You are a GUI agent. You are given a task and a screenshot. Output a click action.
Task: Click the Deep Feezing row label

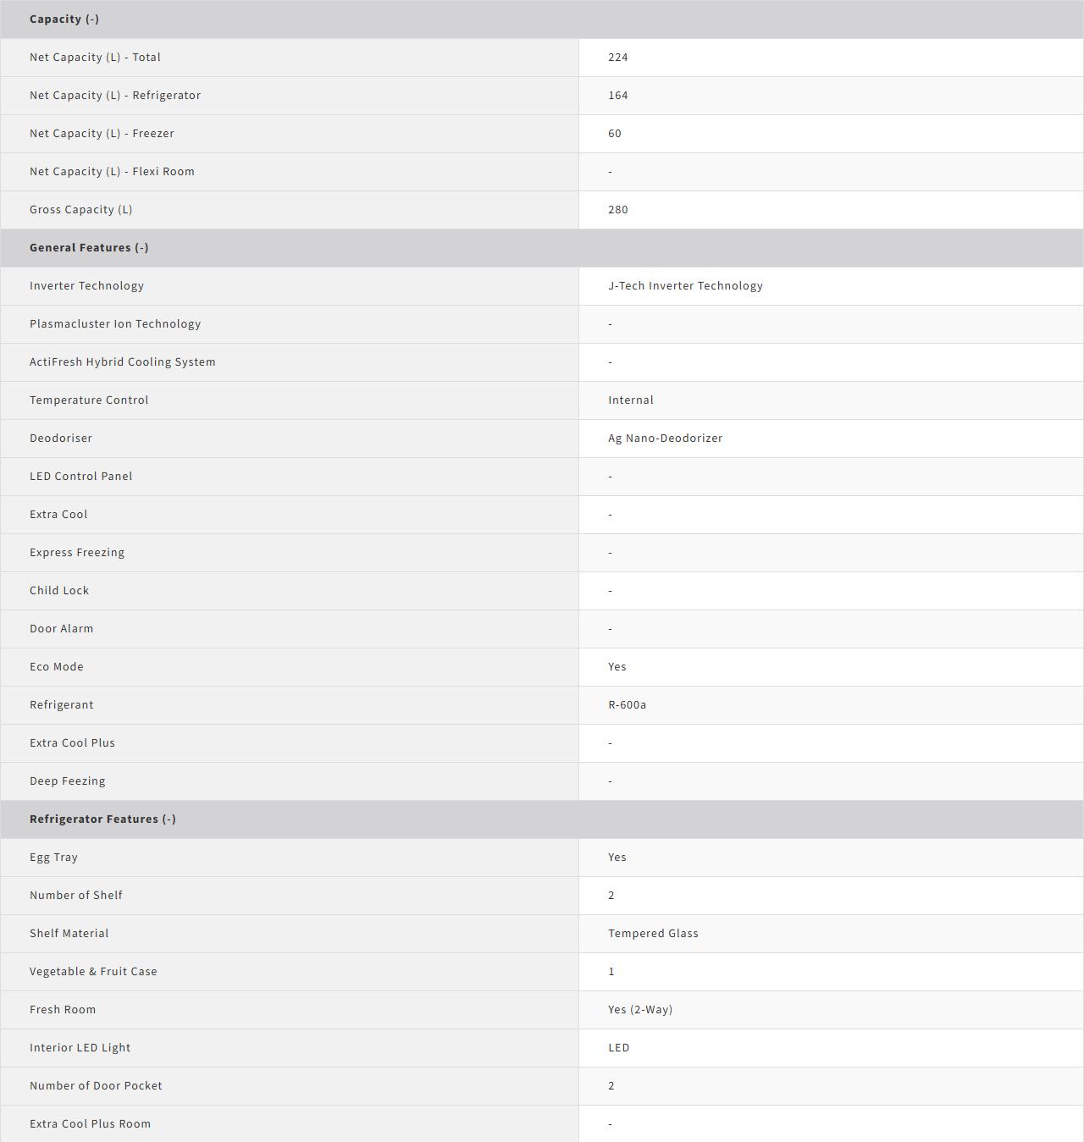tap(68, 781)
